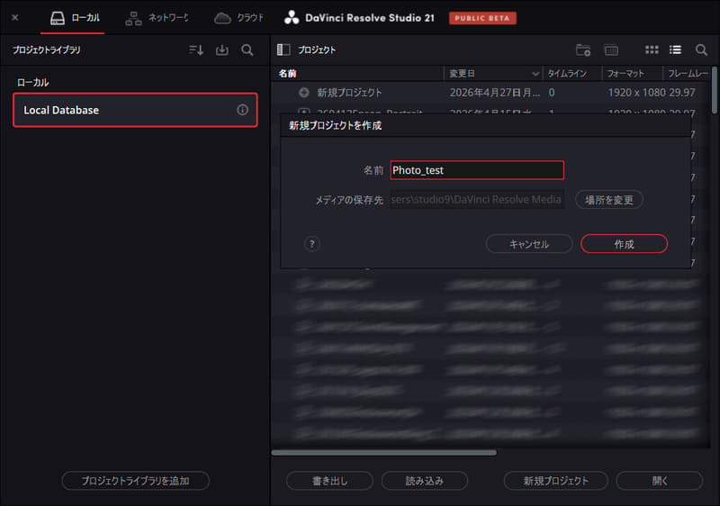Screen dimensions: 720x506
Task: Click プロジェクトライブラリを追加 button
Action: 136,481
